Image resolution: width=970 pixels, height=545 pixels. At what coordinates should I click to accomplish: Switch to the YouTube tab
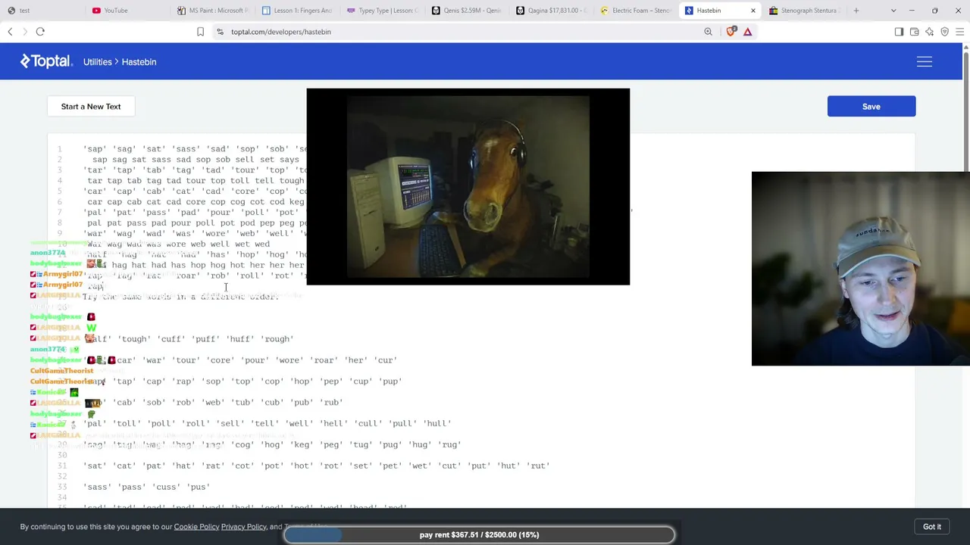(x=124, y=11)
